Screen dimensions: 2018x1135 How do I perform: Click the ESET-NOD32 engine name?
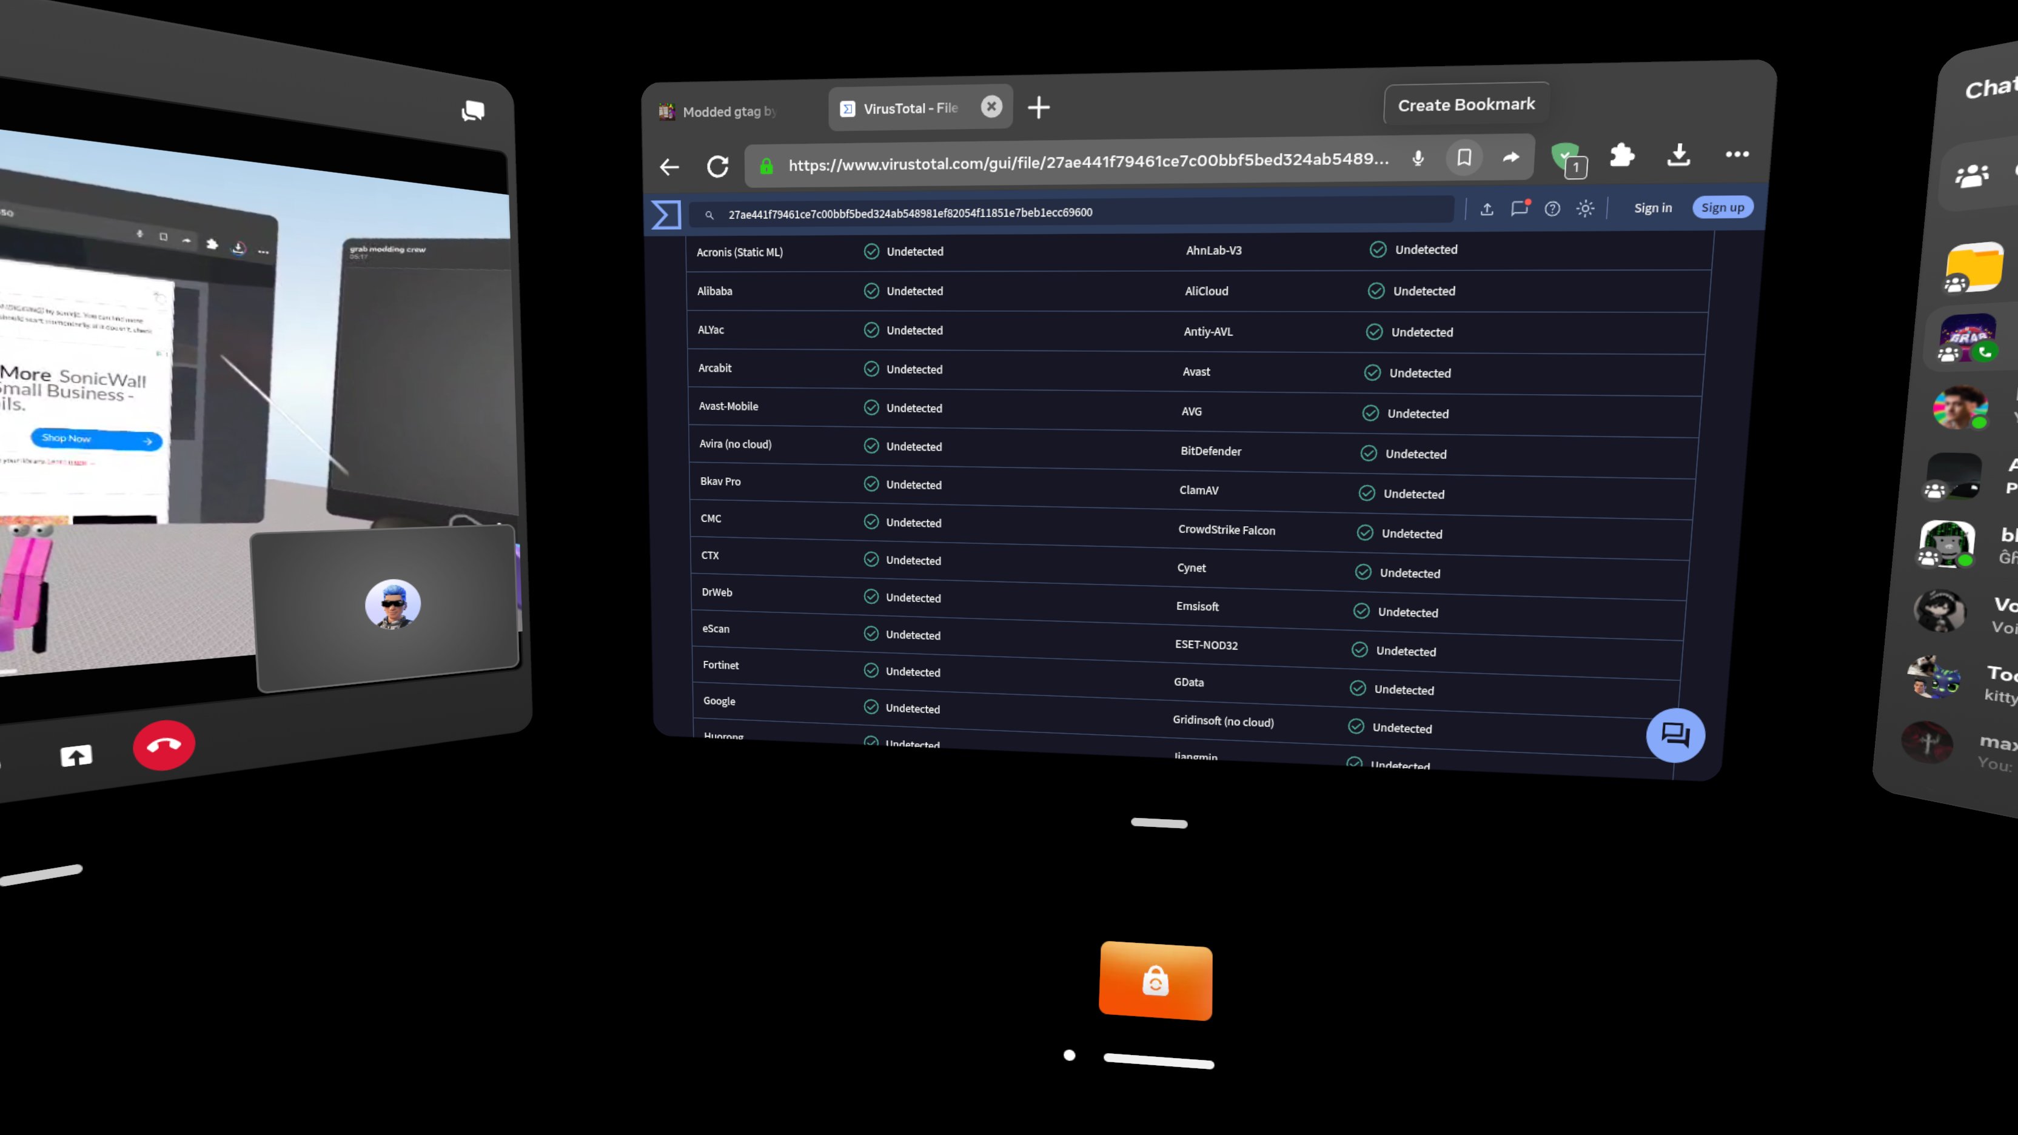point(1205,646)
